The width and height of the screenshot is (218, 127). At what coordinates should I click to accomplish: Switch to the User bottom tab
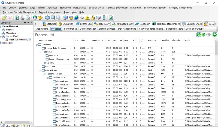tap(17, 126)
